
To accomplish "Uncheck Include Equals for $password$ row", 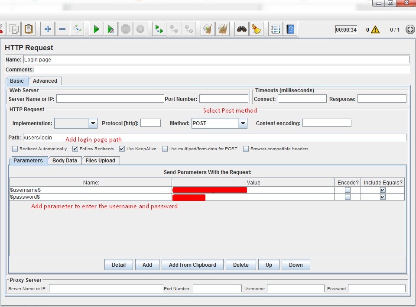I will tap(383, 197).
